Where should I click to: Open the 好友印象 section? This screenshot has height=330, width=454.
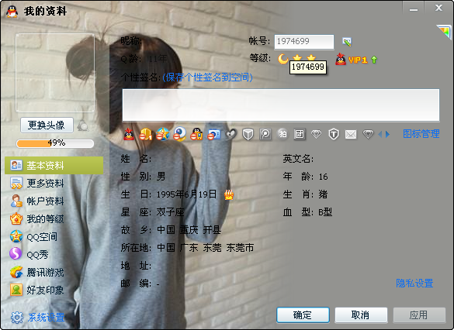click(37, 290)
